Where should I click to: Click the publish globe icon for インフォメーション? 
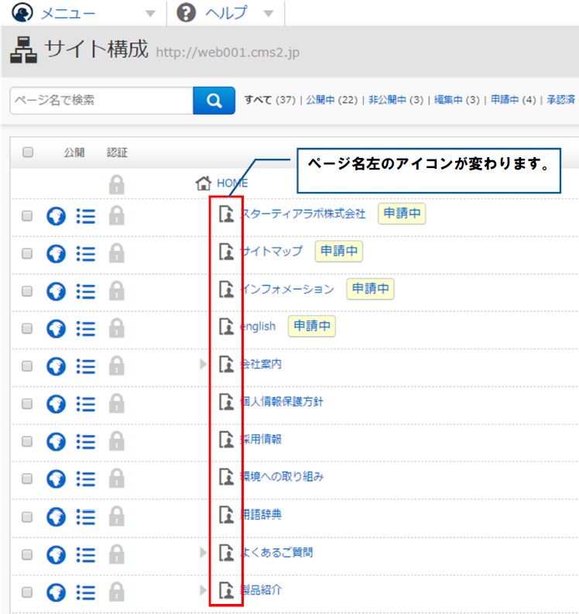coord(56,291)
